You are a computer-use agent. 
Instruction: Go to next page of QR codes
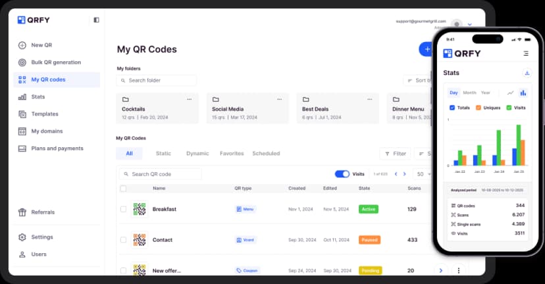tap(404, 174)
